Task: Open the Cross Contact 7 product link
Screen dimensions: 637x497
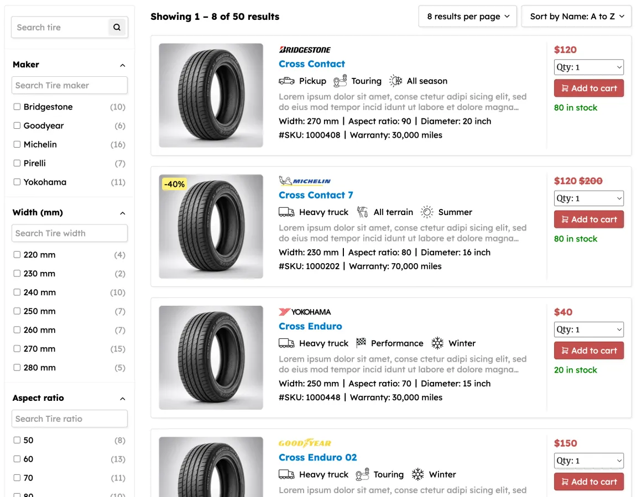Action: coord(316,195)
